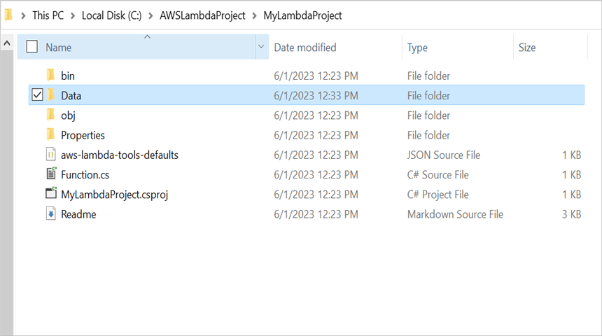Click the bin folder icon
The height and width of the screenshot is (336, 602).
tap(50, 76)
